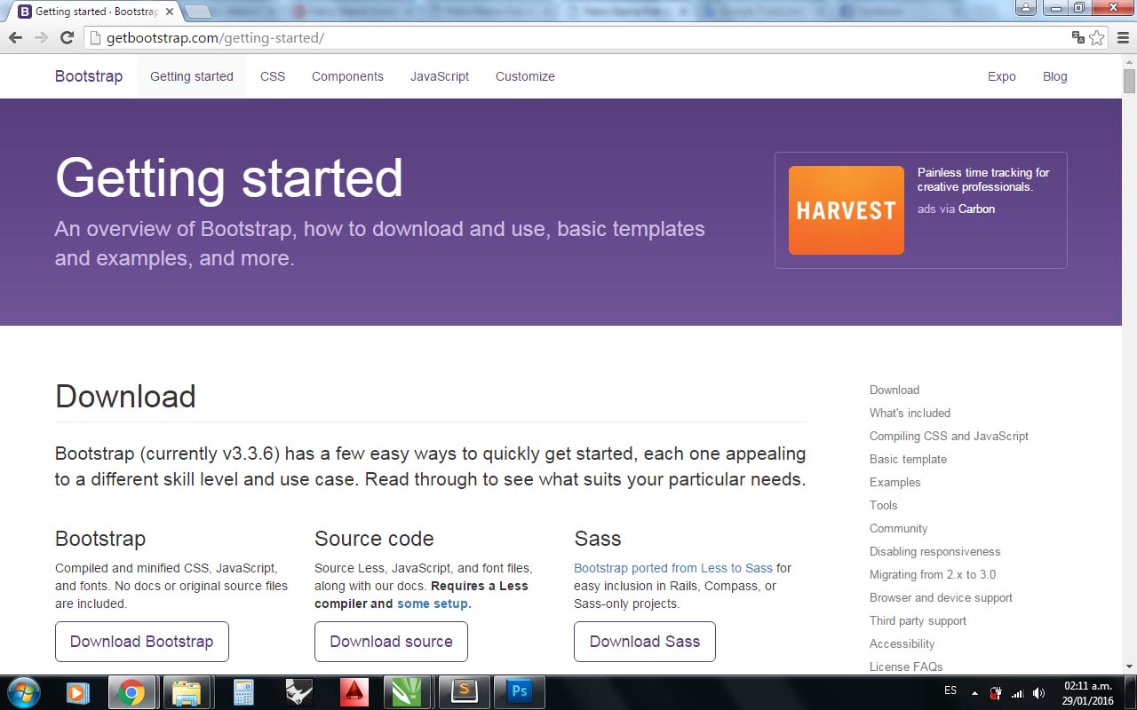
Task: Open the Components nav item
Action: pos(347,76)
